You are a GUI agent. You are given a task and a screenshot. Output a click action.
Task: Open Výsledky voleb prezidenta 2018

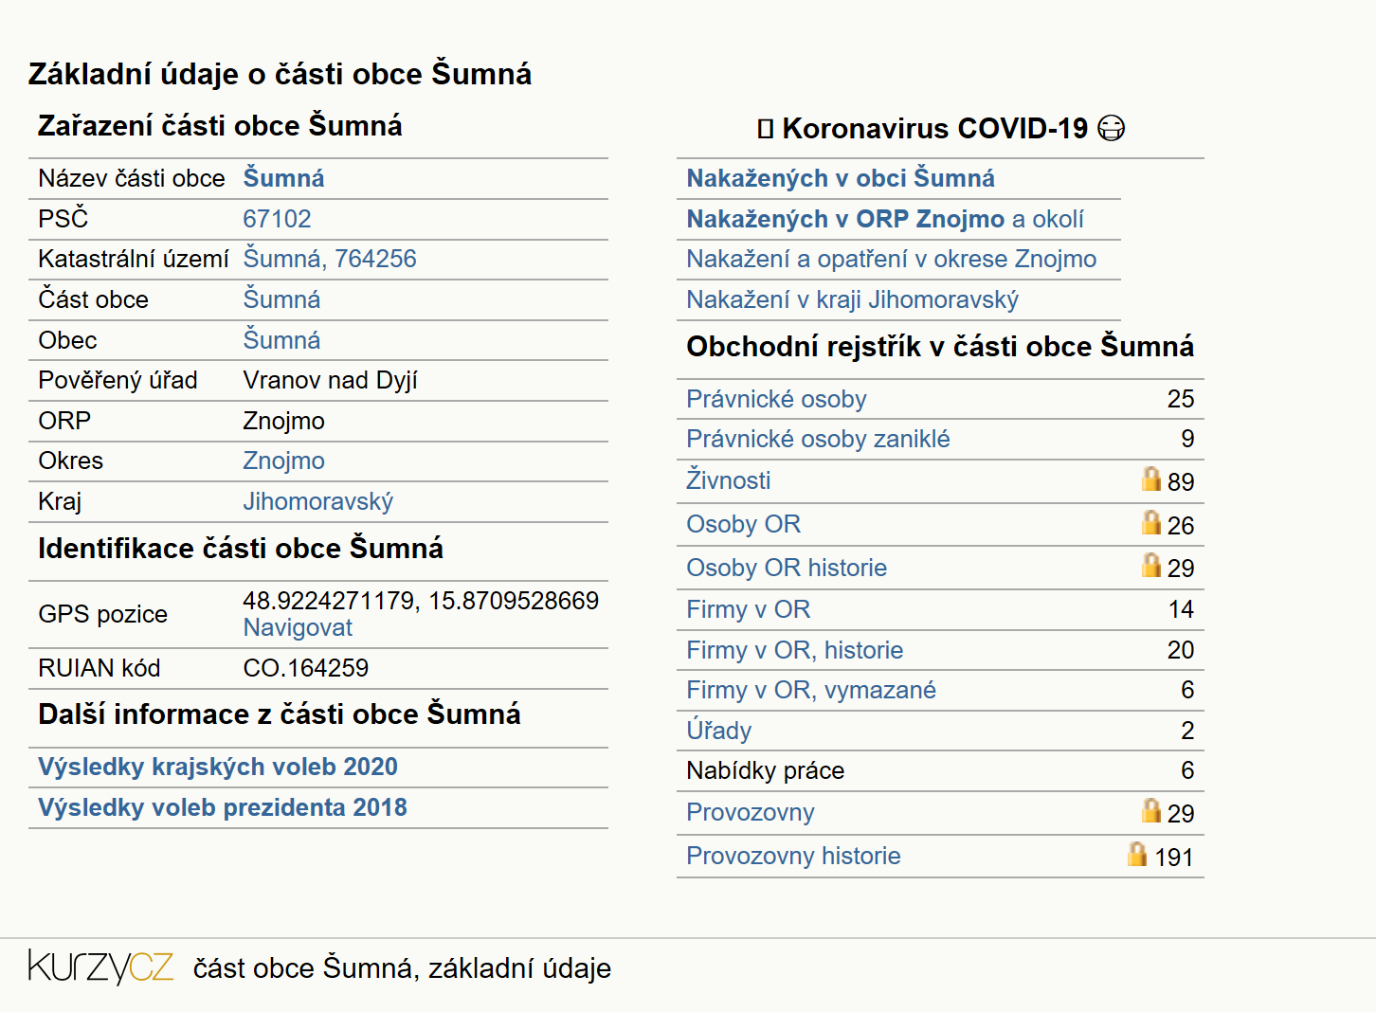(223, 807)
